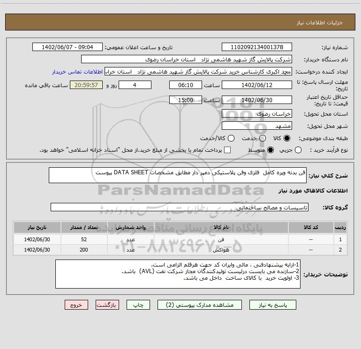The width and height of the screenshot is (361, 349).
Task: Select the کالا/خدمت radio button
Action: [x=231, y=138]
